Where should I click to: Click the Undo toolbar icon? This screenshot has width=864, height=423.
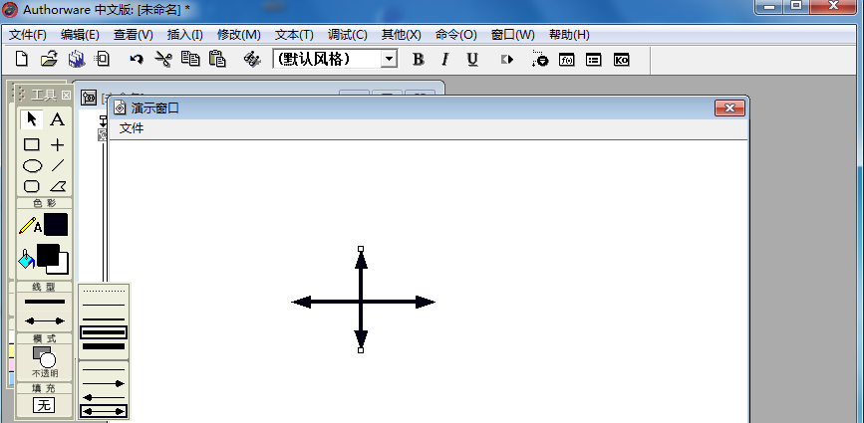tap(137, 60)
